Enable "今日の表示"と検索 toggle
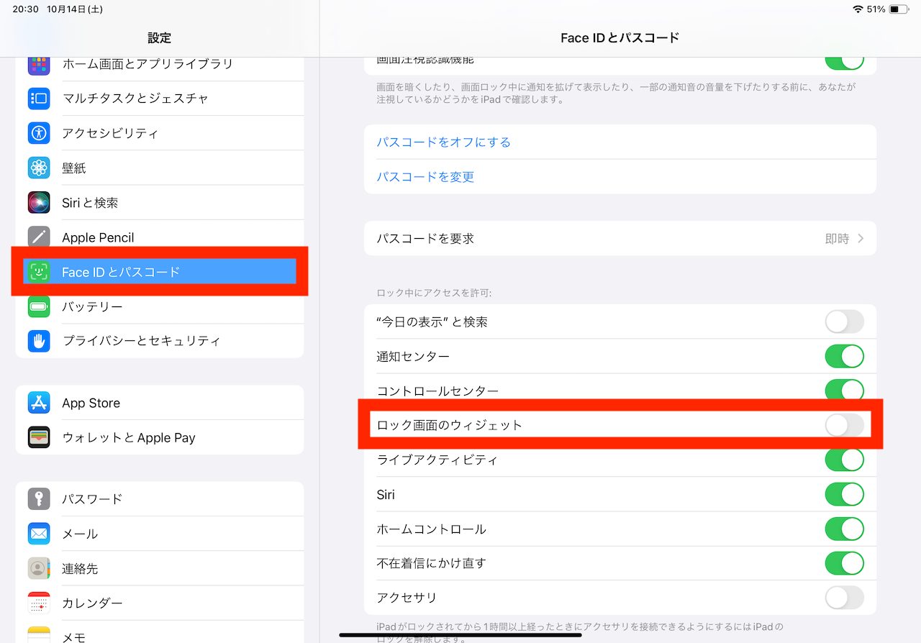Image resolution: width=921 pixels, height=643 pixels. 844,321
